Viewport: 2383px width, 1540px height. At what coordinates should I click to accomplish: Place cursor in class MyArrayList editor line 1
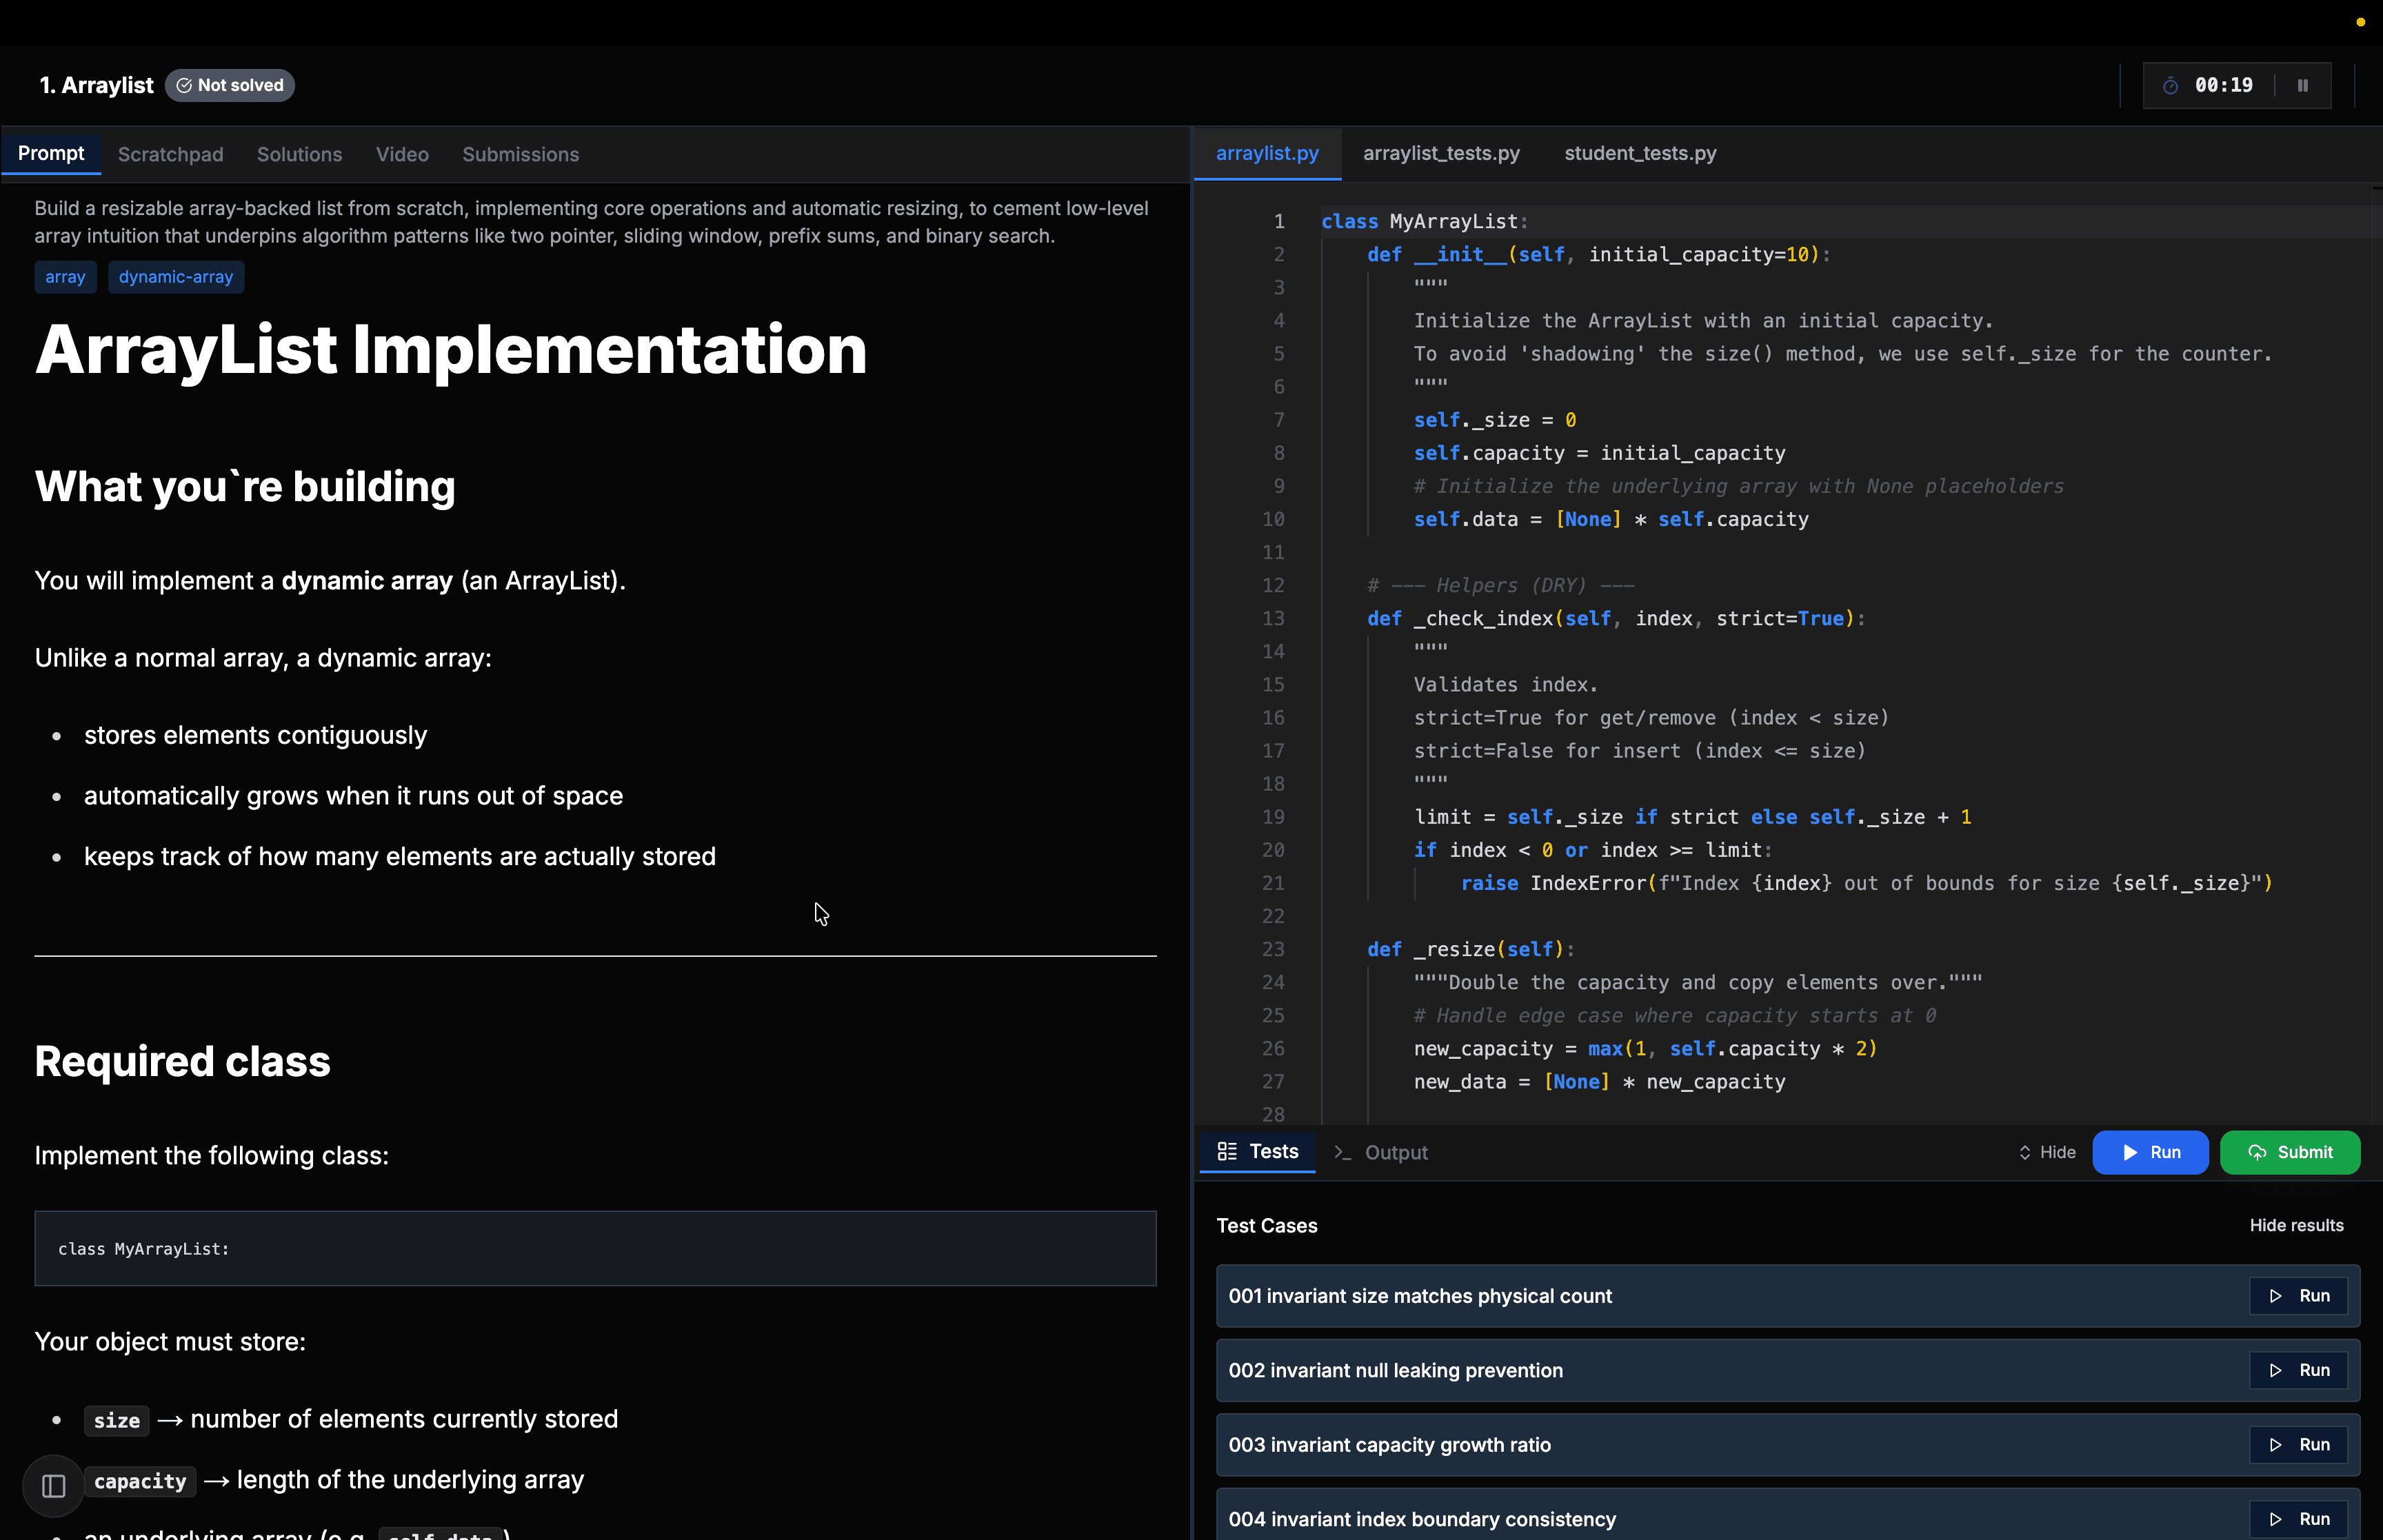point(1424,222)
